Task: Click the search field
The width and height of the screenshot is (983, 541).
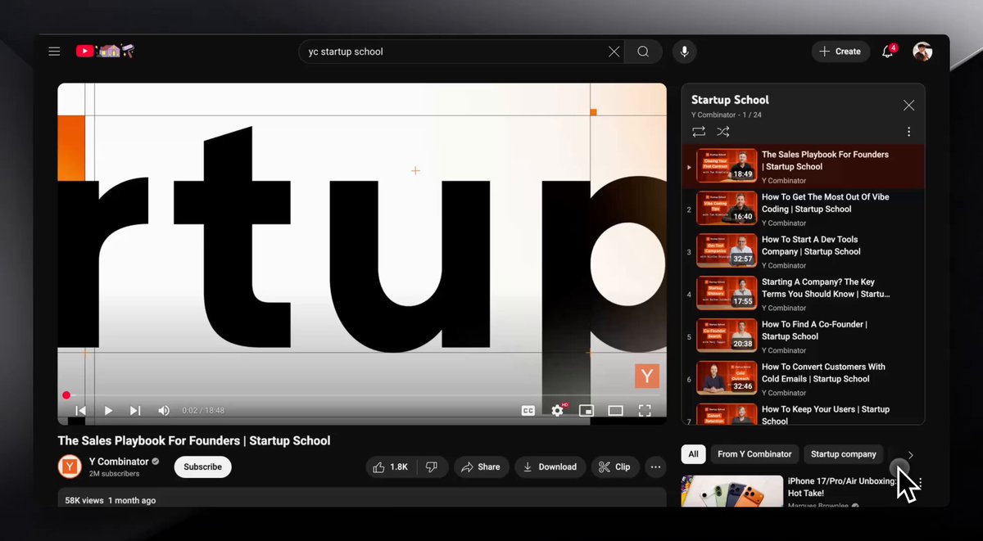Action: (x=461, y=52)
